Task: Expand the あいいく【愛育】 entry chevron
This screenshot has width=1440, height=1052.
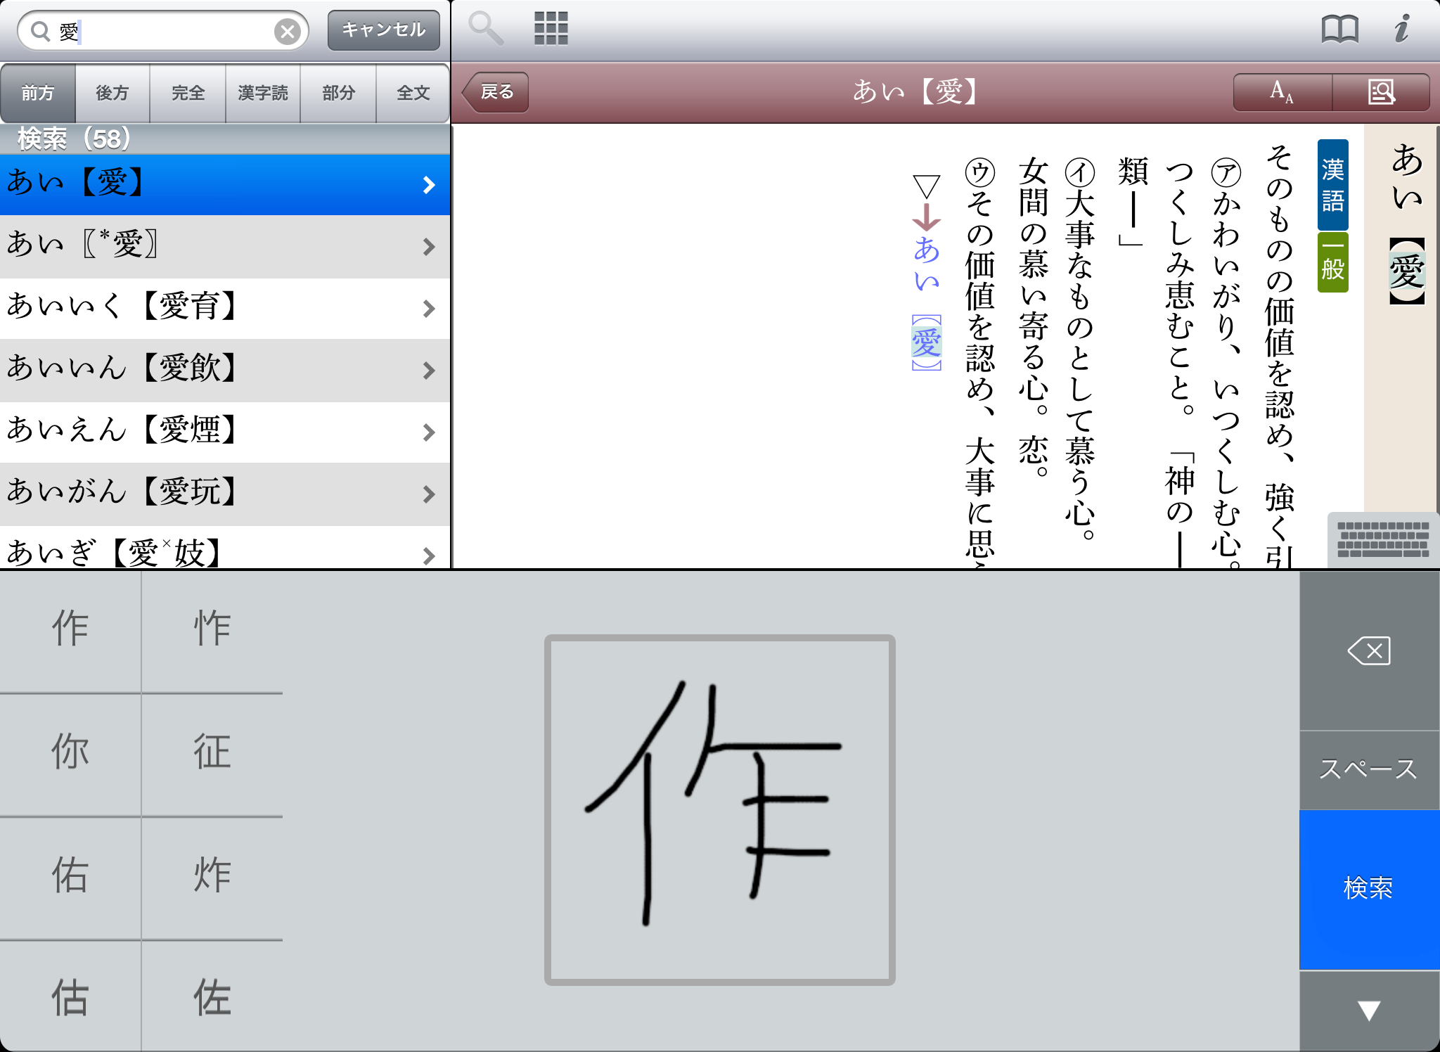Action: [428, 308]
